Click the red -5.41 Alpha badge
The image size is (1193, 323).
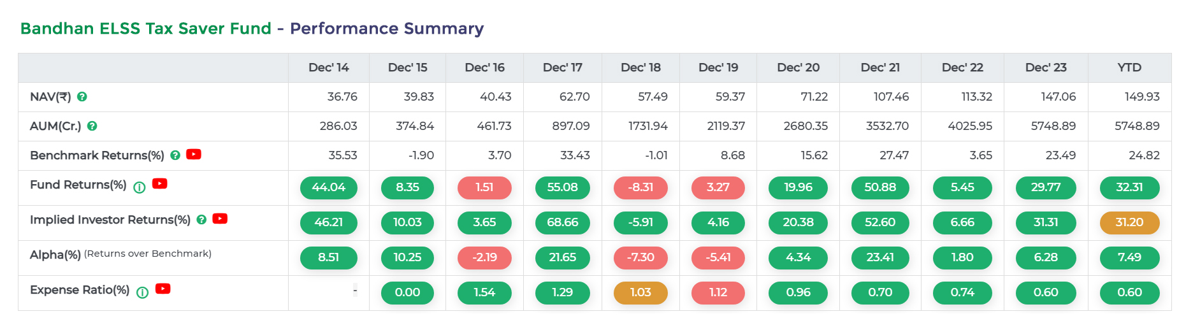pyautogui.click(x=718, y=257)
